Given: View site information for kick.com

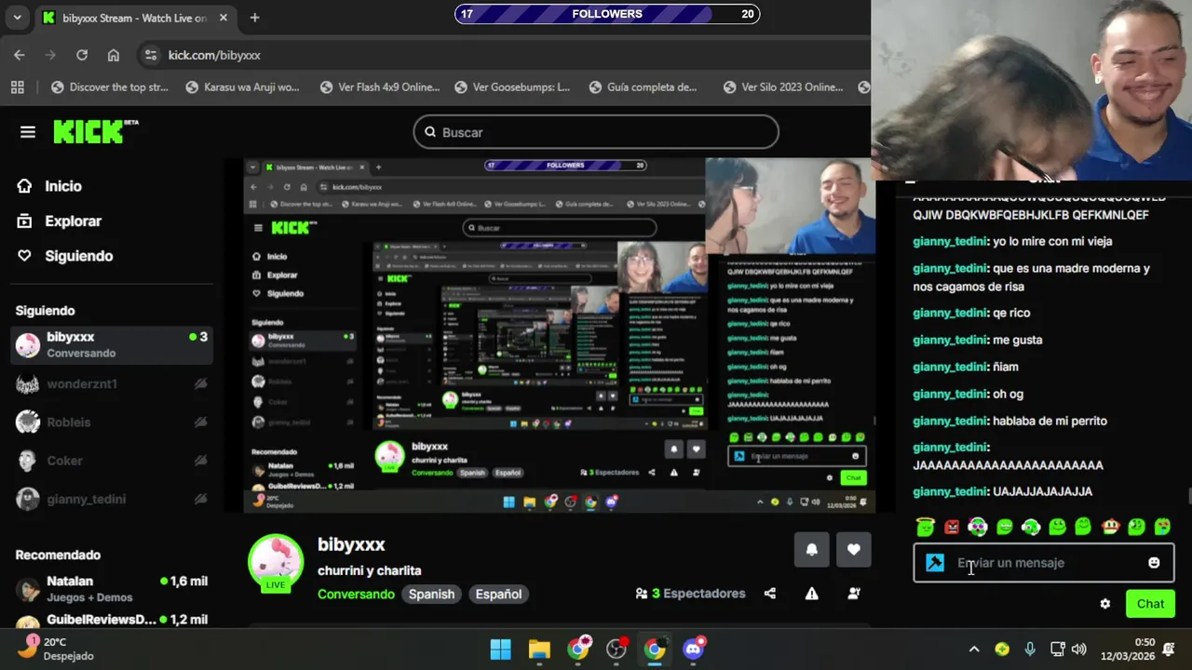Looking at the screenshot, I should pyautogui.click(x=152, y=55).
